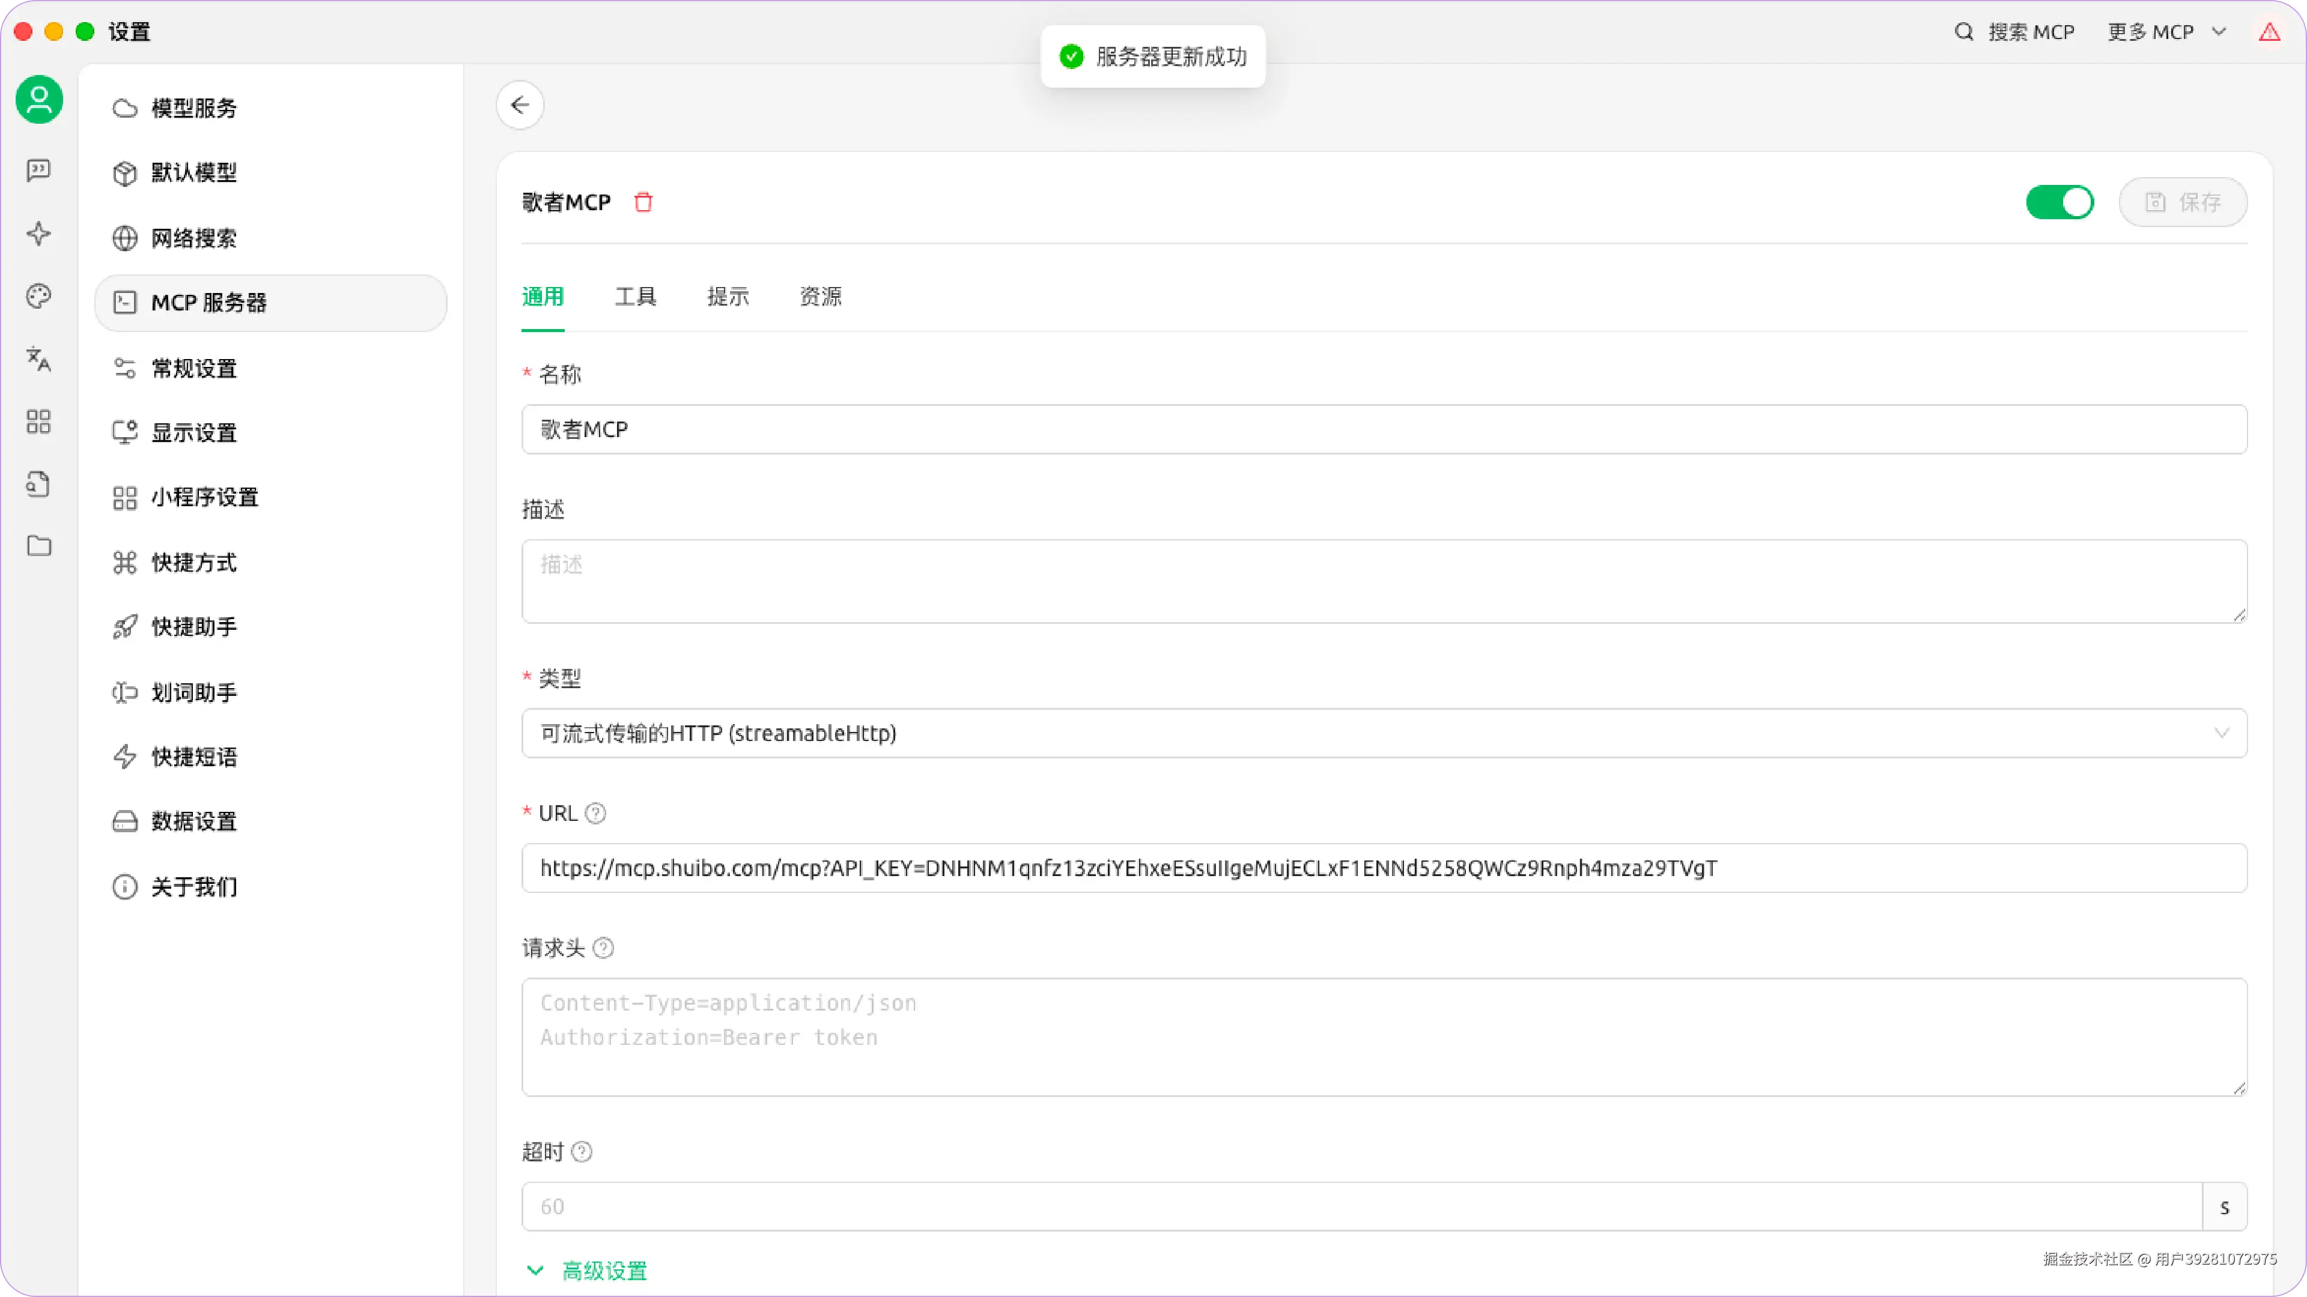2307x1297 pixels.
Task: Click the red delete trash icon
Action: click(643, 202)
